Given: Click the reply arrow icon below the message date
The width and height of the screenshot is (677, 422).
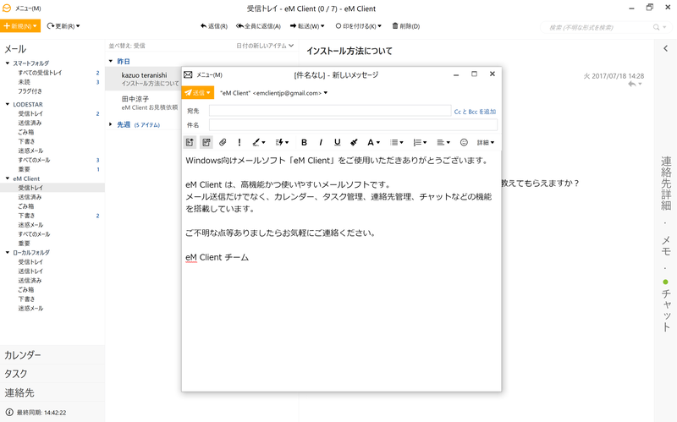Looking at the screenshot, I should click(631, 84).
